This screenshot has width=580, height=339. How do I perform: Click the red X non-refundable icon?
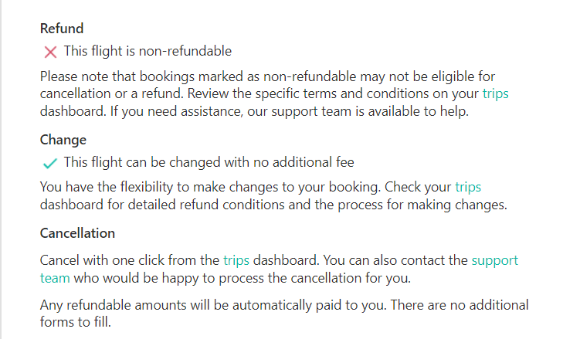pos(50,53)
